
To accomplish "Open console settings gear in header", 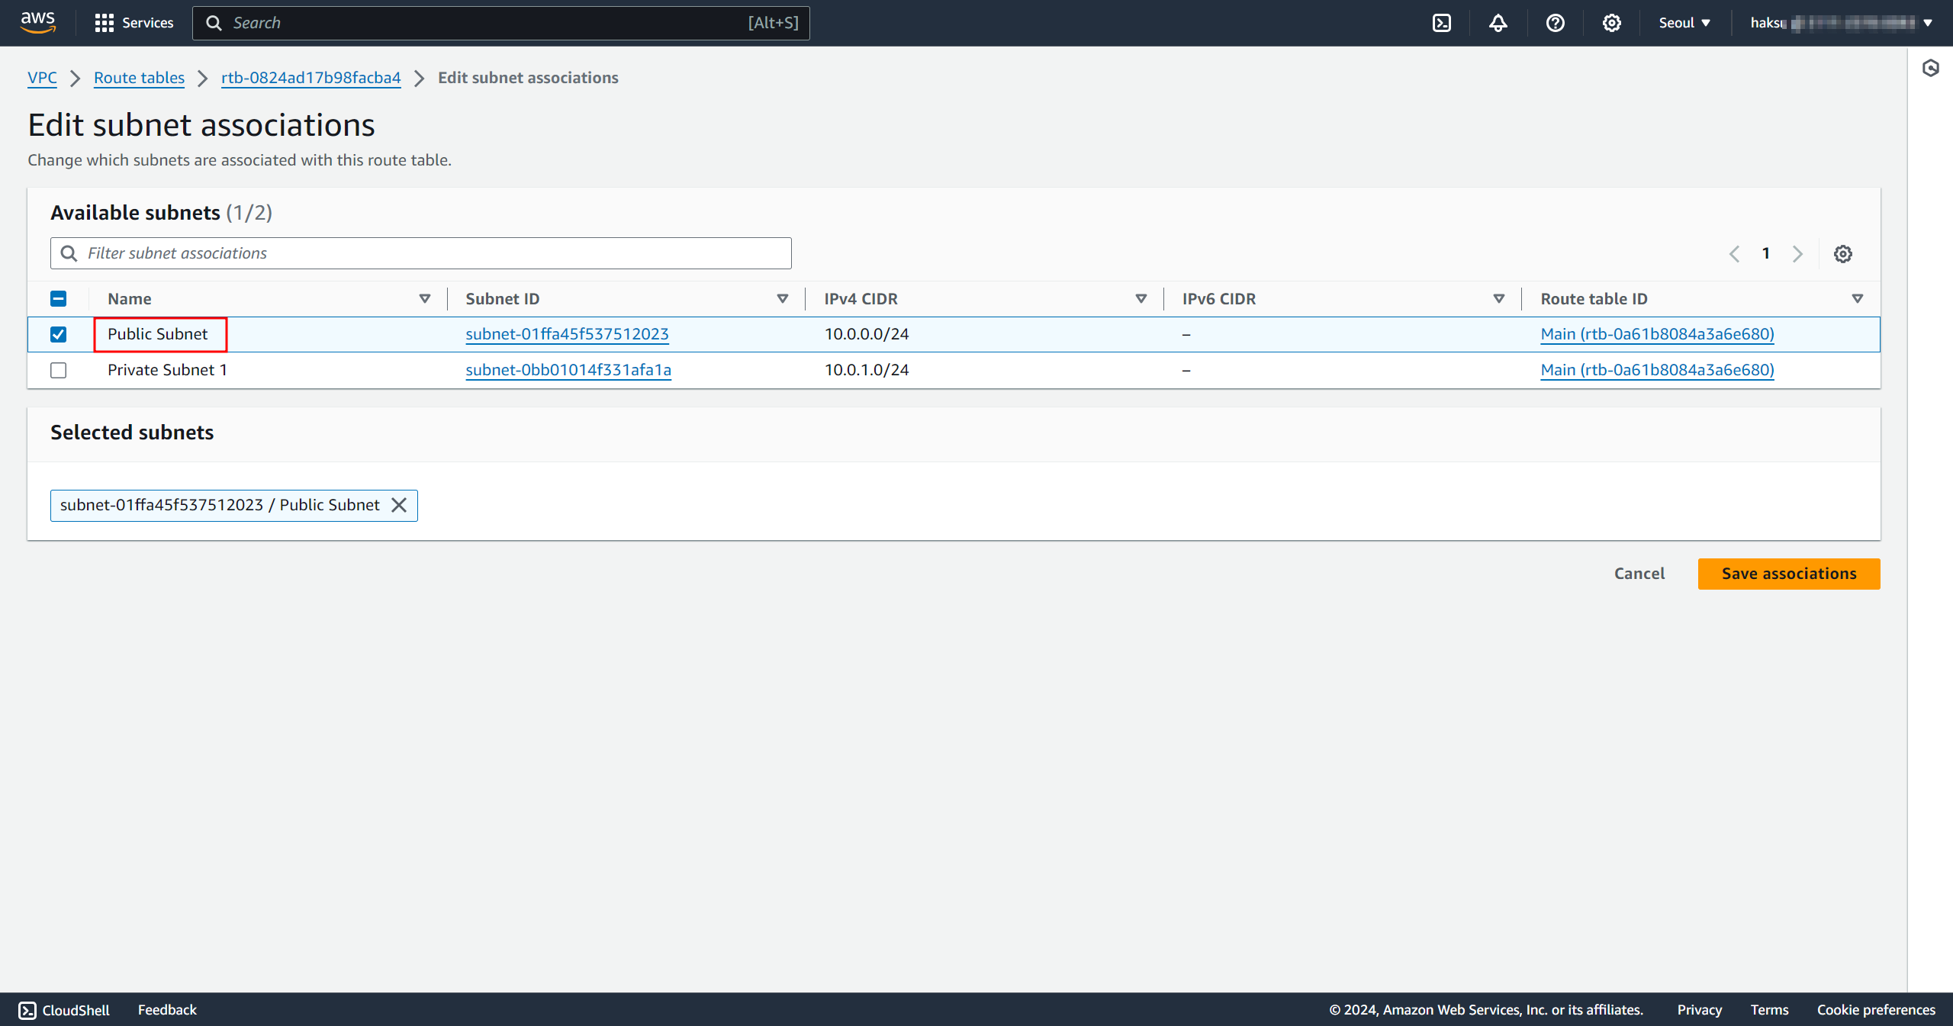I will [1611, 23].
